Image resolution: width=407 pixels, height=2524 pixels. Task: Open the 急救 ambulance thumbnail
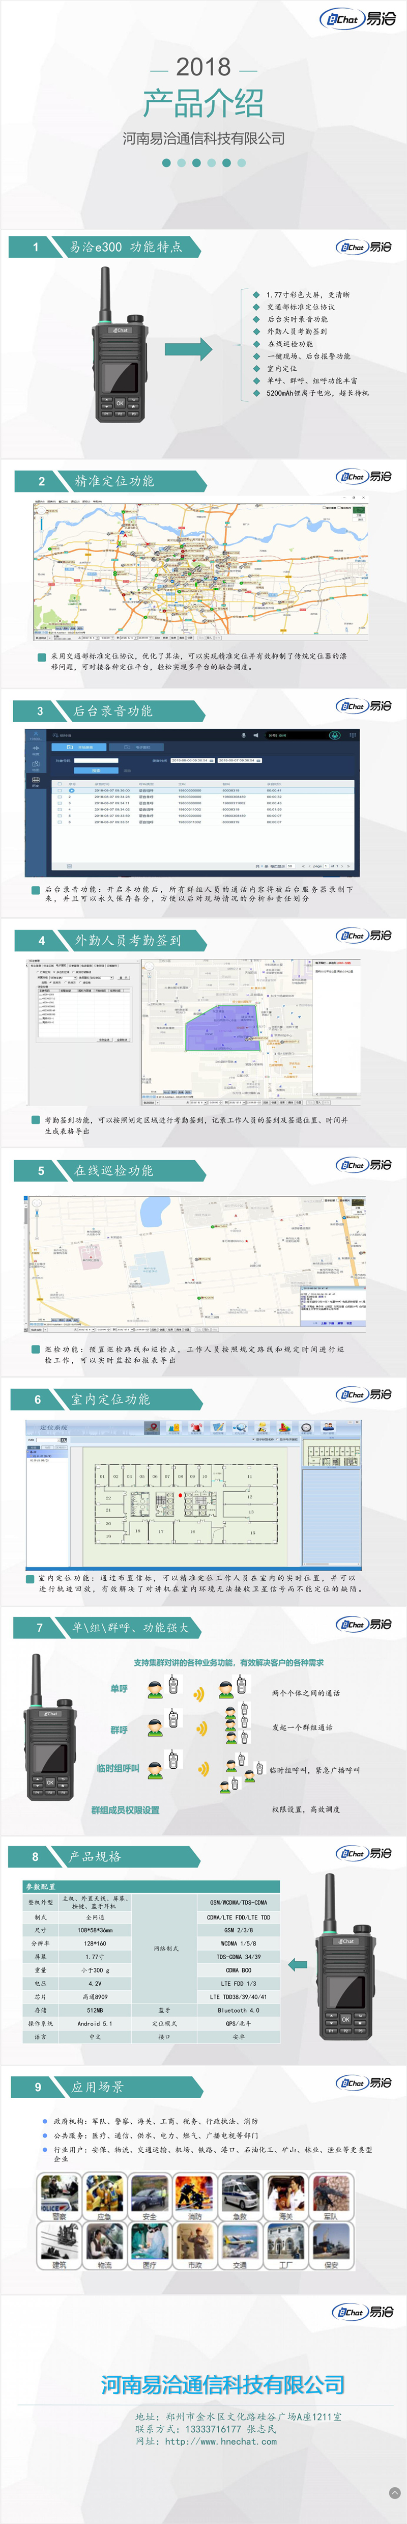point(241,2198)
